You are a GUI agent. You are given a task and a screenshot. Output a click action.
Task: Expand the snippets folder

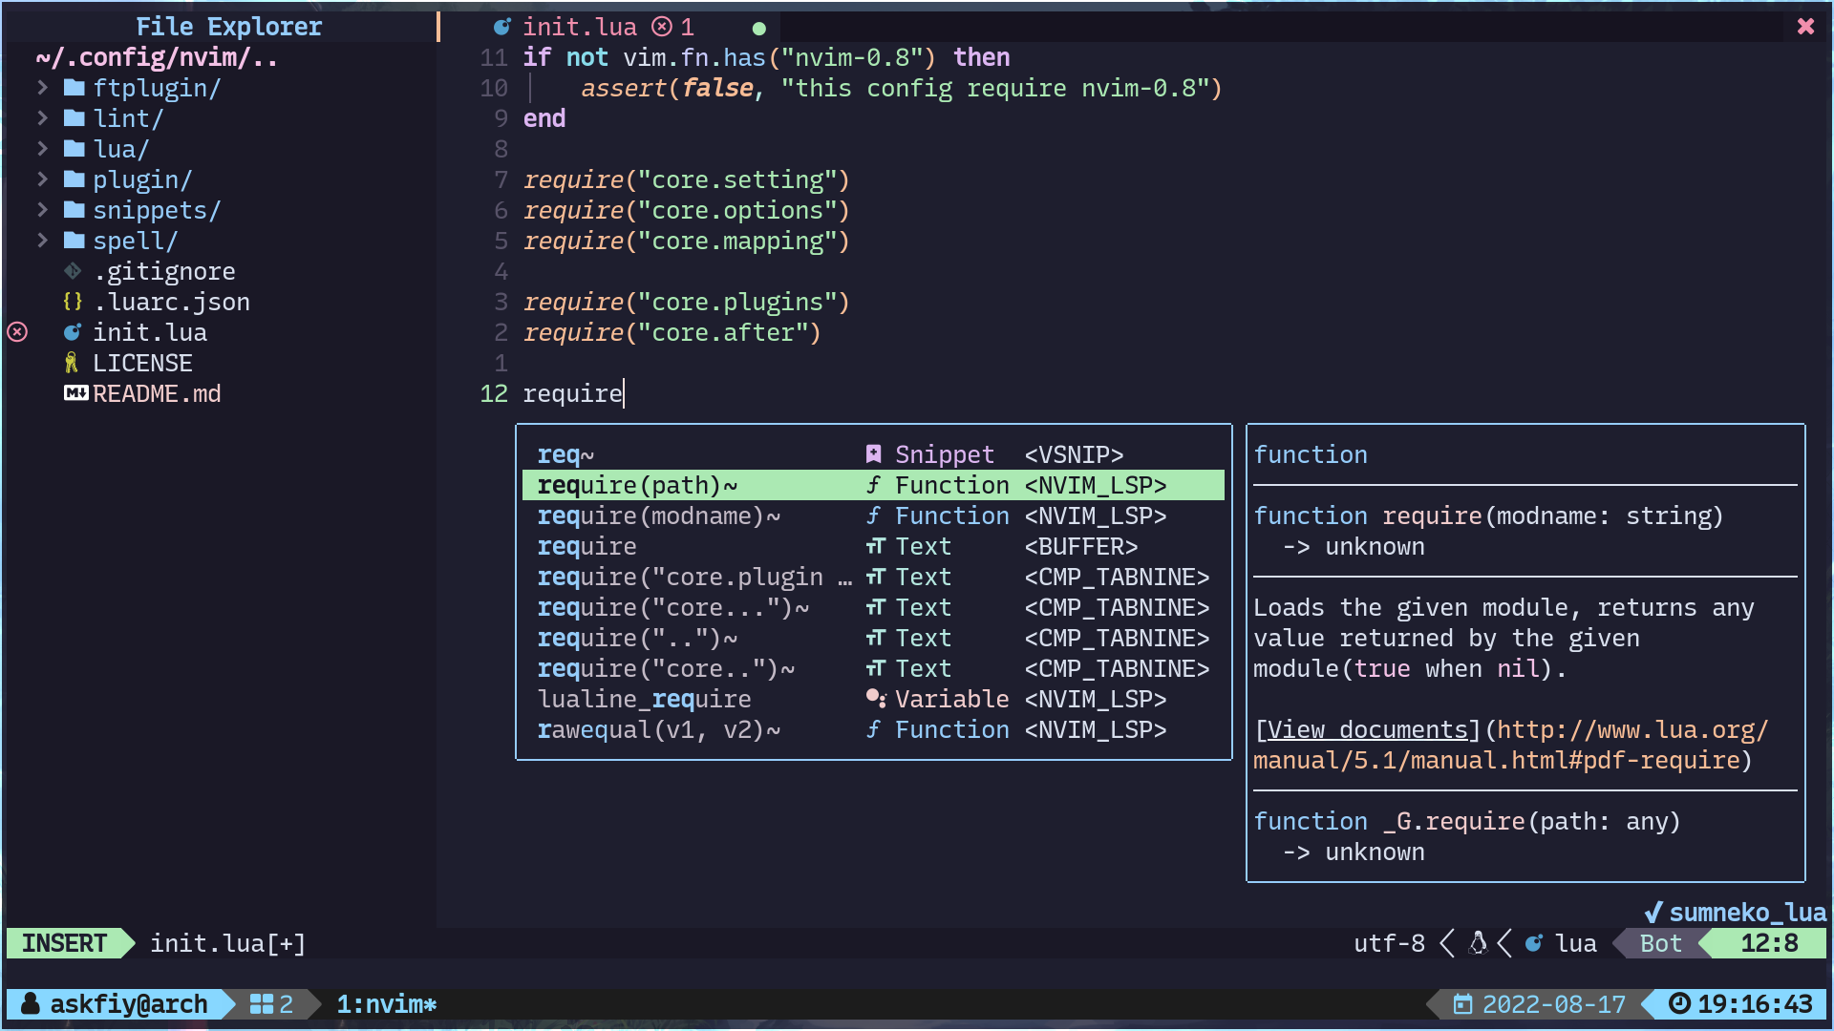click(x=43, y=210)
